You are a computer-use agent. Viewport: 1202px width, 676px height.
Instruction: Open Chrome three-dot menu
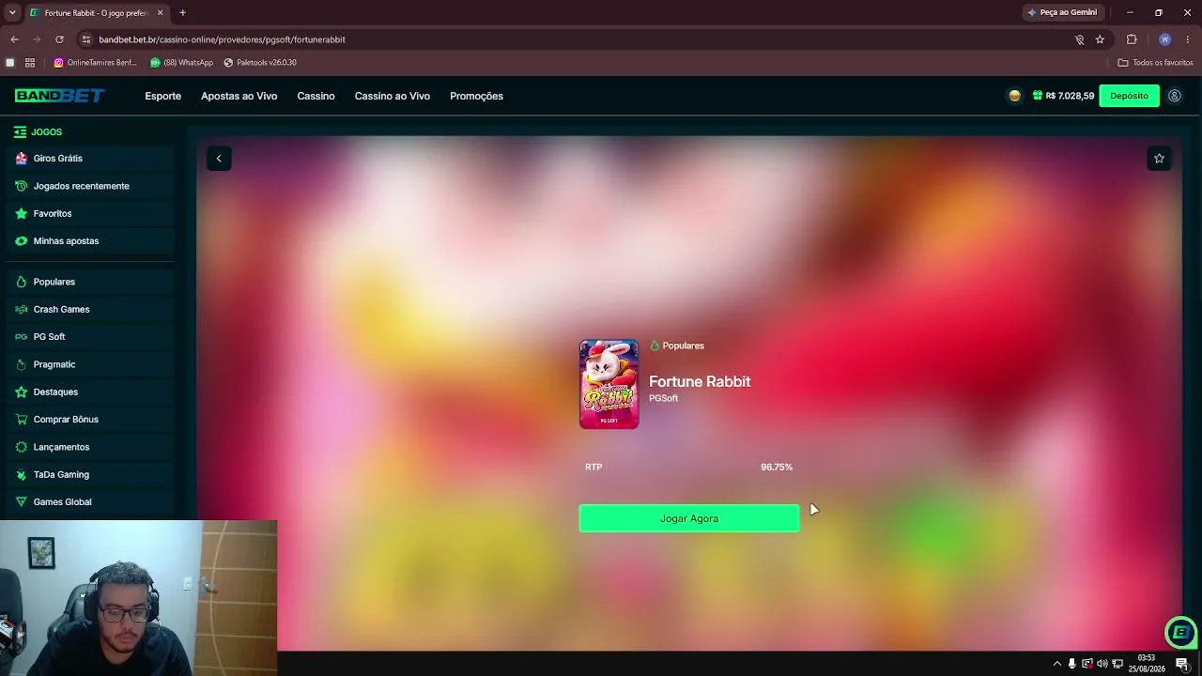click(1188, 39)
